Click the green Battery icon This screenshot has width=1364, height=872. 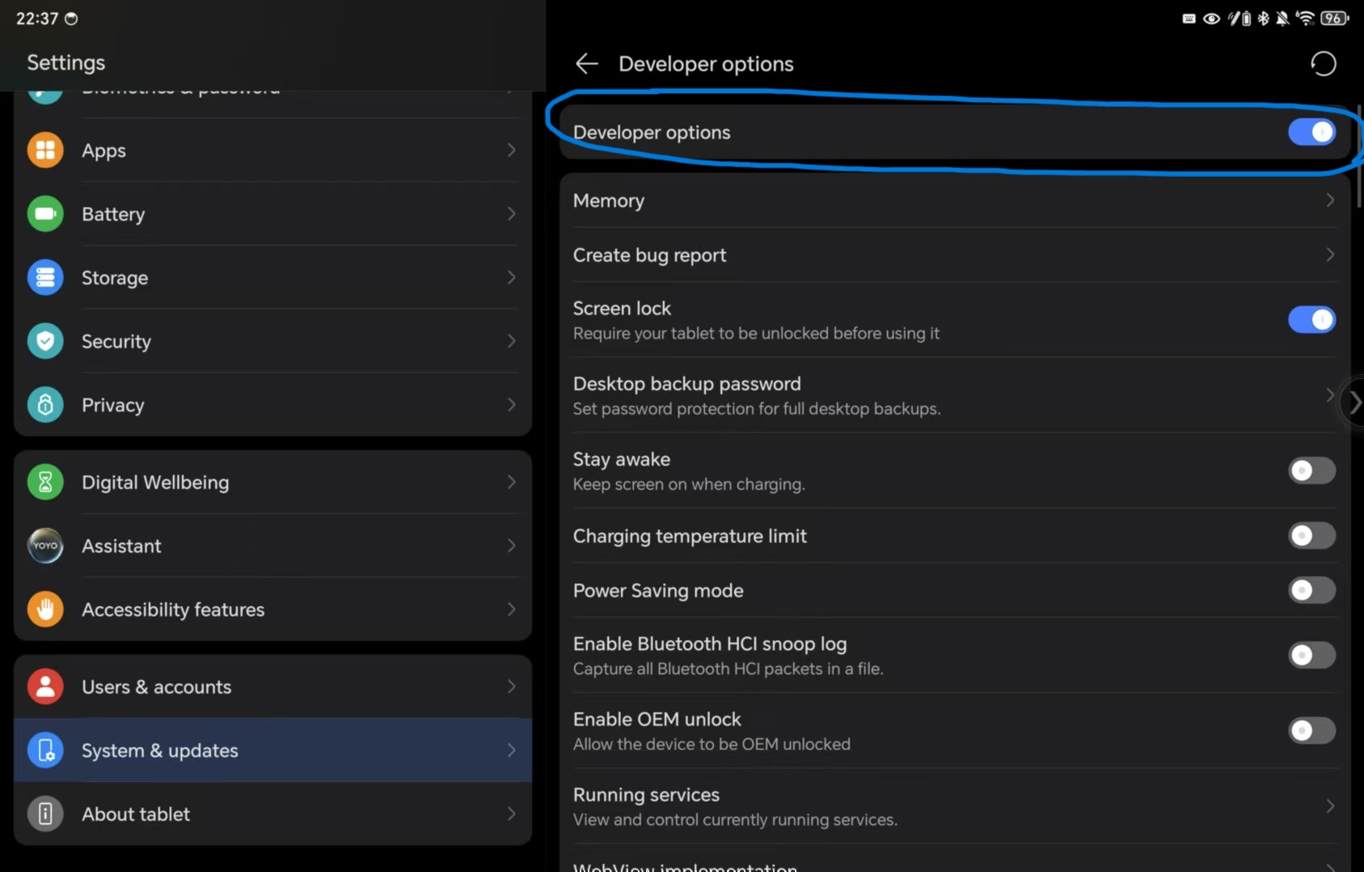point(45,214)
